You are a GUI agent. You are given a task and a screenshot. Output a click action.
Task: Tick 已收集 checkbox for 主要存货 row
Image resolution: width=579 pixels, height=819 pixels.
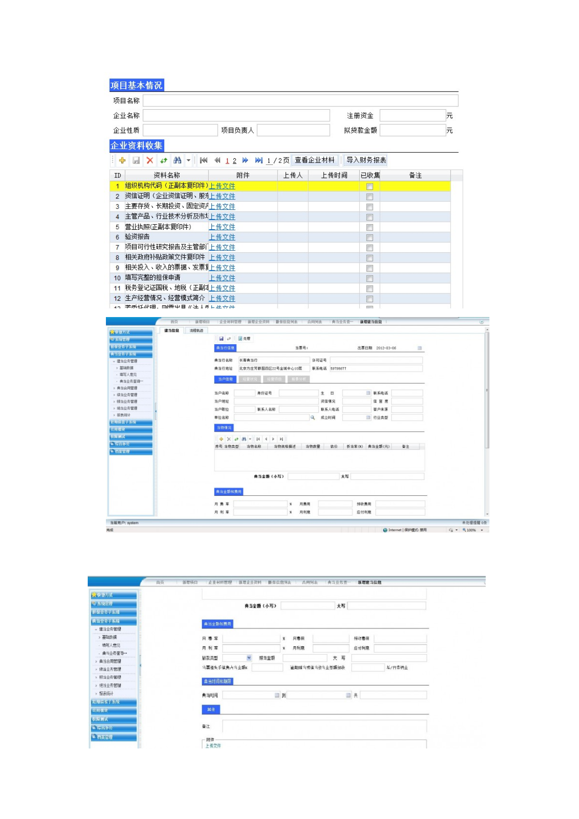click(x=370, y=207)
